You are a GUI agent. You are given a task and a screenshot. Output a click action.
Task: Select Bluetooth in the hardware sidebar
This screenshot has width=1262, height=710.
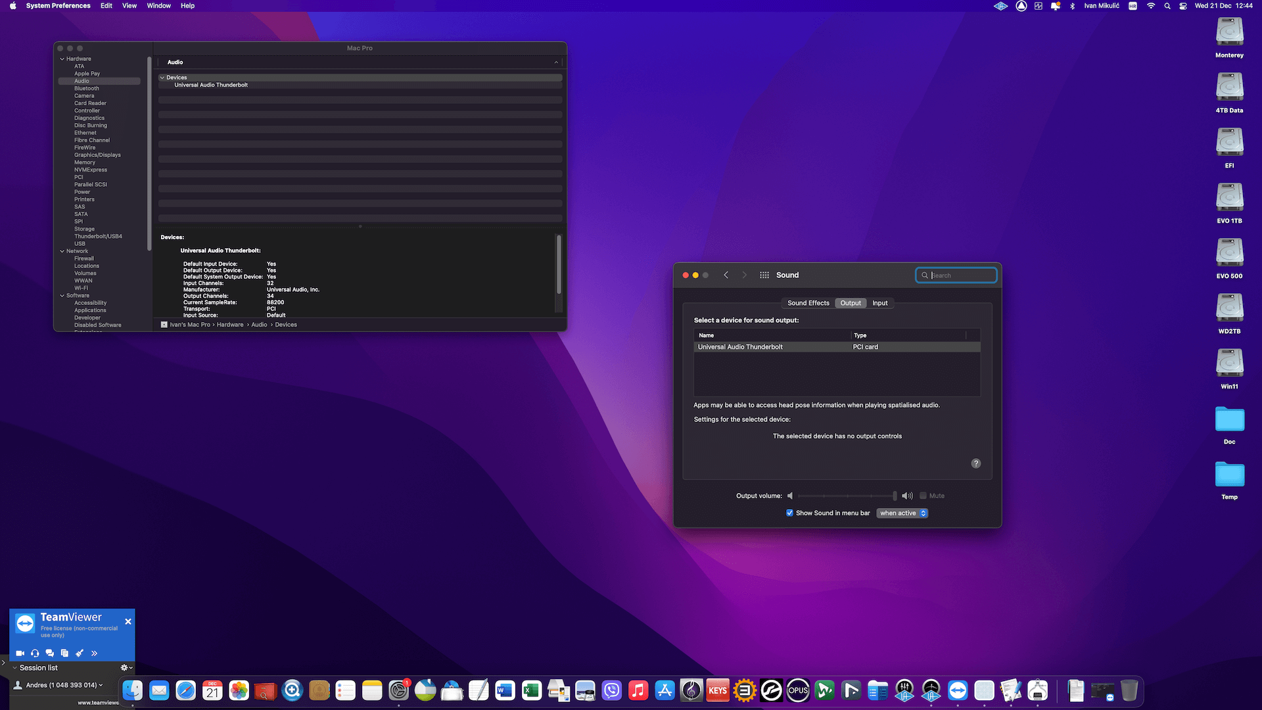(x=87, y=89)
